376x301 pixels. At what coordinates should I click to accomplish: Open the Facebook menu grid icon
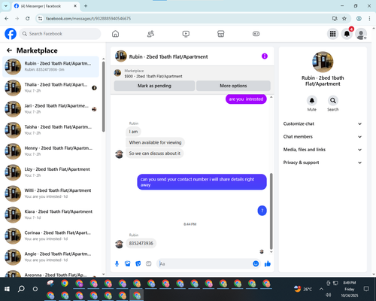332,34
